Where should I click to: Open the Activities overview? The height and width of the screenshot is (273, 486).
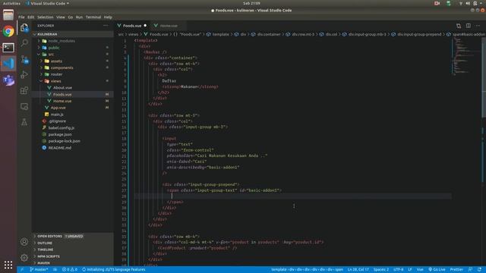coord(11,3)
